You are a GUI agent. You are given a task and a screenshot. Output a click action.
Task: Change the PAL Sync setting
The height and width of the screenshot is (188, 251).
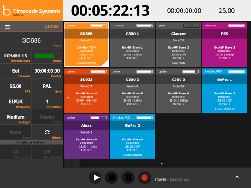click(47, 86)
